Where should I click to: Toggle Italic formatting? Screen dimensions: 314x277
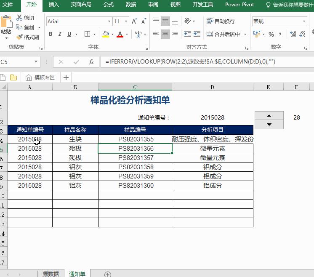(60, 34)
